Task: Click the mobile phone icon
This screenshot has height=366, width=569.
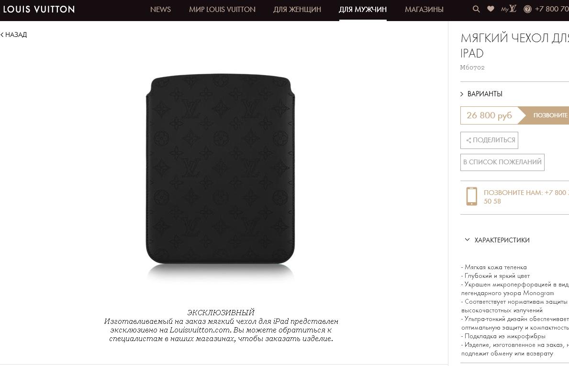Action: pos(471,196)
